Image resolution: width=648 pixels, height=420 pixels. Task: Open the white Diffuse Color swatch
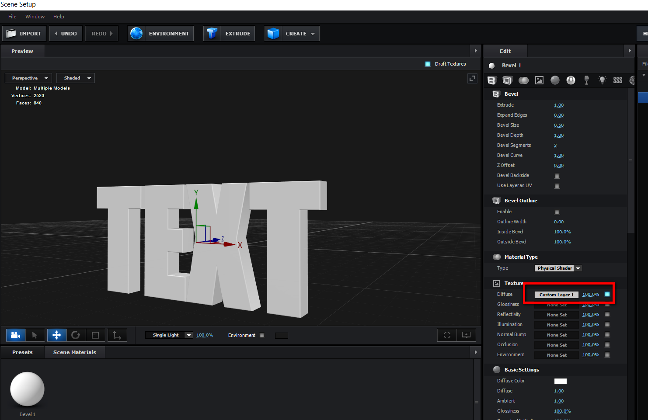[x=560, y=381]
